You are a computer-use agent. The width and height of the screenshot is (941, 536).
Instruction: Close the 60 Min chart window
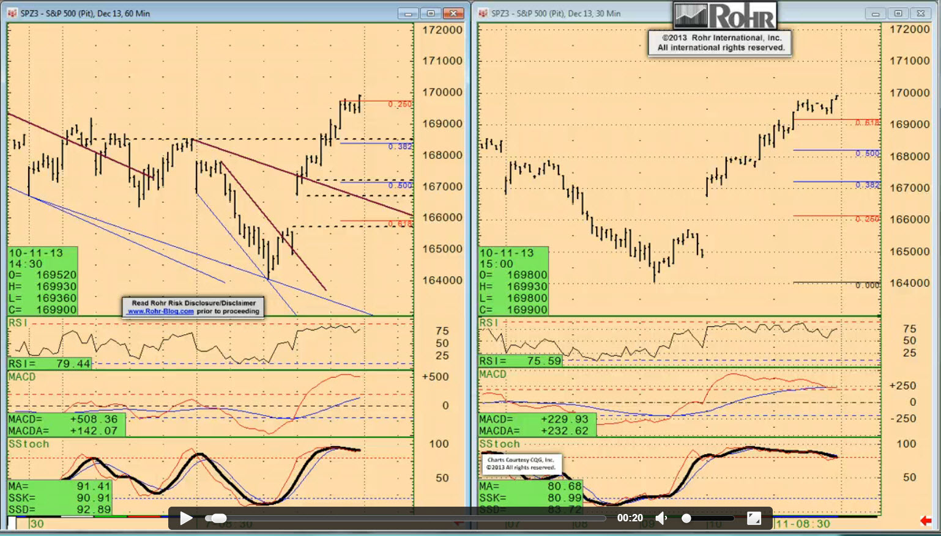(453, 13)
